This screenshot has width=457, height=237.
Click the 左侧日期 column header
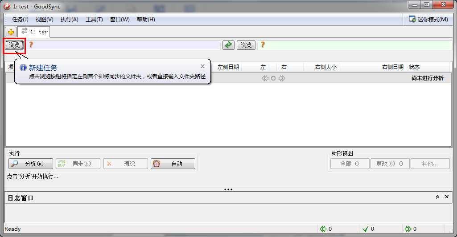click(x=228, y=67)
